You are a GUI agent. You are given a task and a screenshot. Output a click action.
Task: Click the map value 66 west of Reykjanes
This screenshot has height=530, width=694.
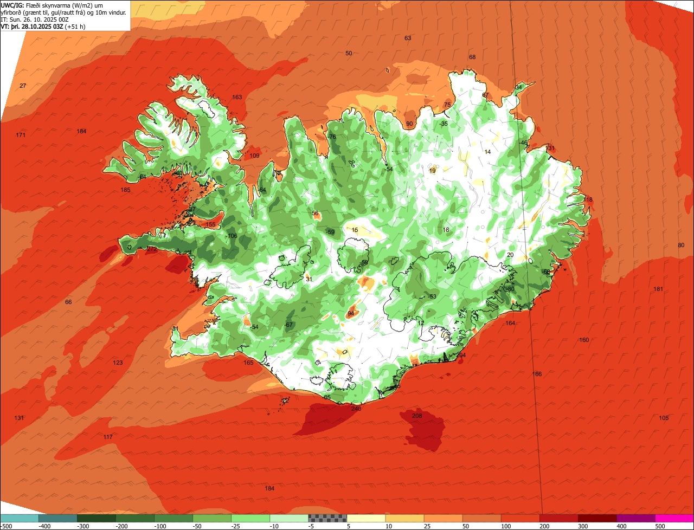coord(68,302)
